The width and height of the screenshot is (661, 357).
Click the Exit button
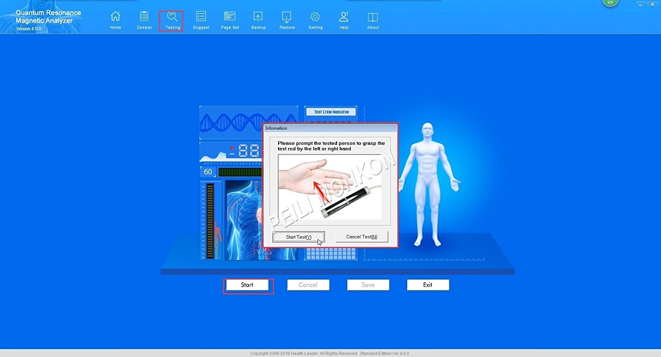[427, 285]
